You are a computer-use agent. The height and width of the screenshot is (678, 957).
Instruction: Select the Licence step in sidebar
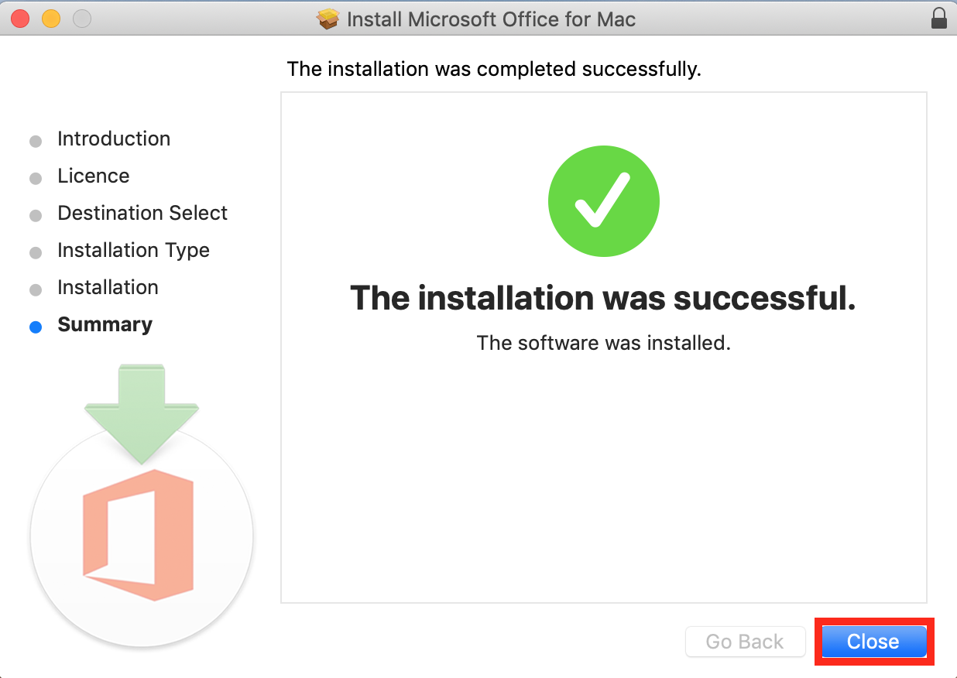click(x=94, y=176)
